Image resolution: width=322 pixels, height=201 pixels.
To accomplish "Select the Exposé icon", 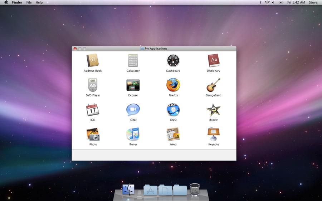I will coord(133,85).
